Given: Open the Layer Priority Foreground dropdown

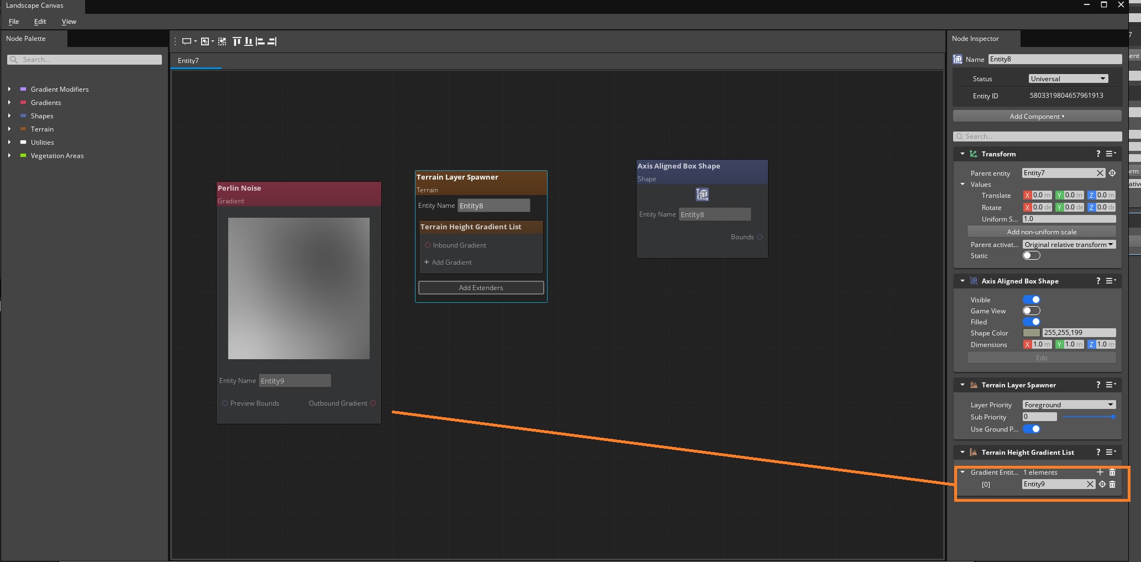Looking at the screenshot, I should click(1068, 404).
